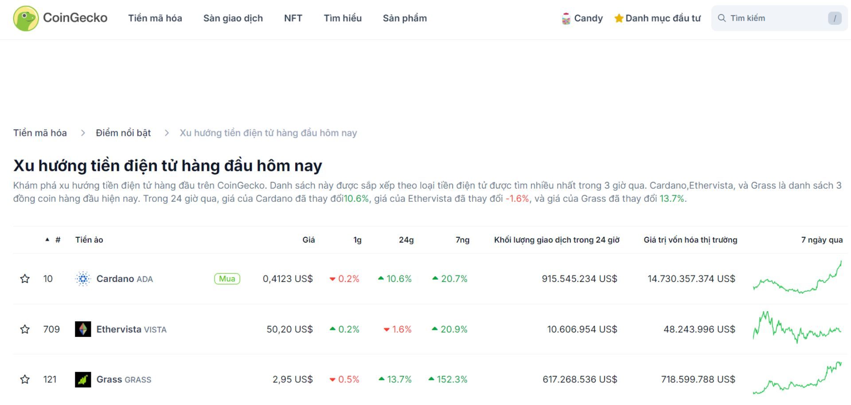This screenshot has width=851, height=405.
Task: Open the Sản phẩm navigation dropdown
Action: click(405, 18)
